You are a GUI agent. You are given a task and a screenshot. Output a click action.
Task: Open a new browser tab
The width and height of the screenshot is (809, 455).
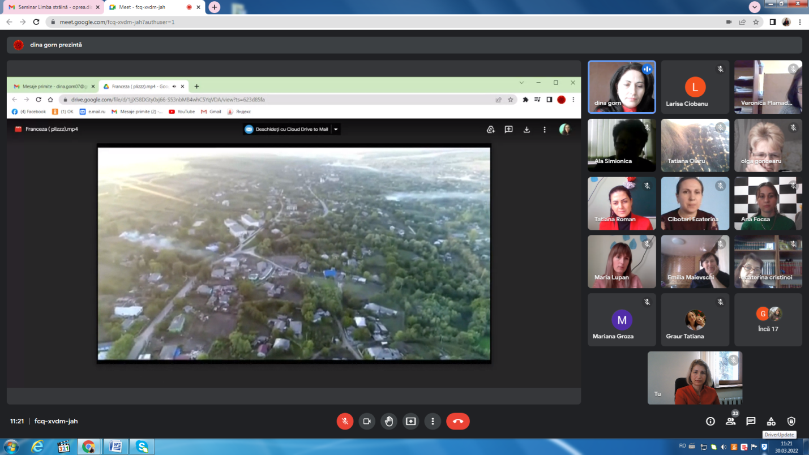click(x=214, y=7)
